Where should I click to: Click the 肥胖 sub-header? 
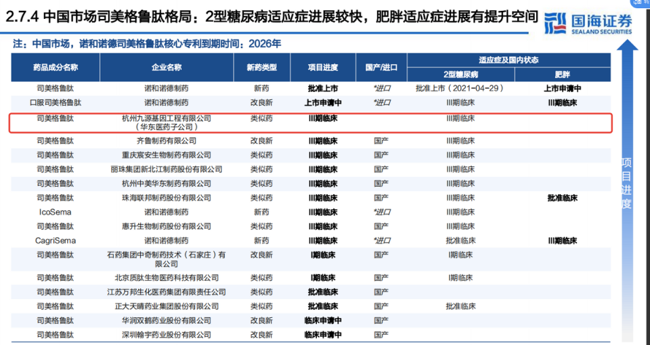pyautogui.click(x=563, y=74)
